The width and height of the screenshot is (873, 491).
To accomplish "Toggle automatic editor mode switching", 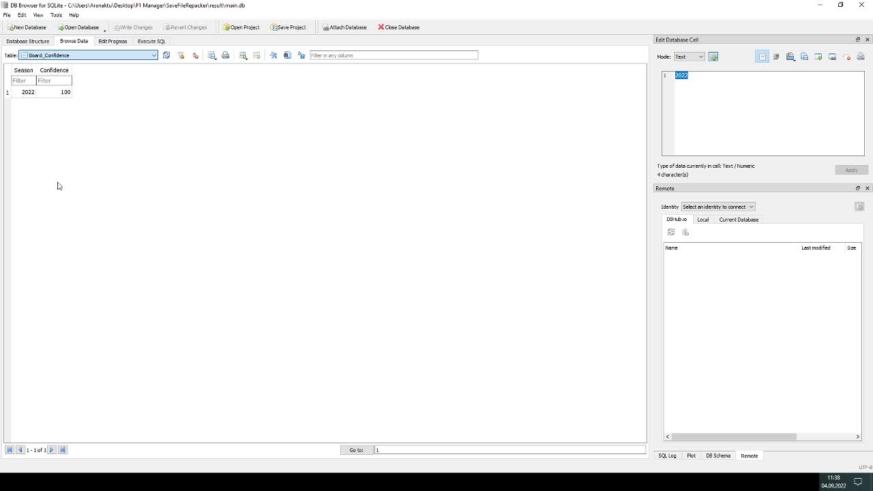I will click(713, 57).
